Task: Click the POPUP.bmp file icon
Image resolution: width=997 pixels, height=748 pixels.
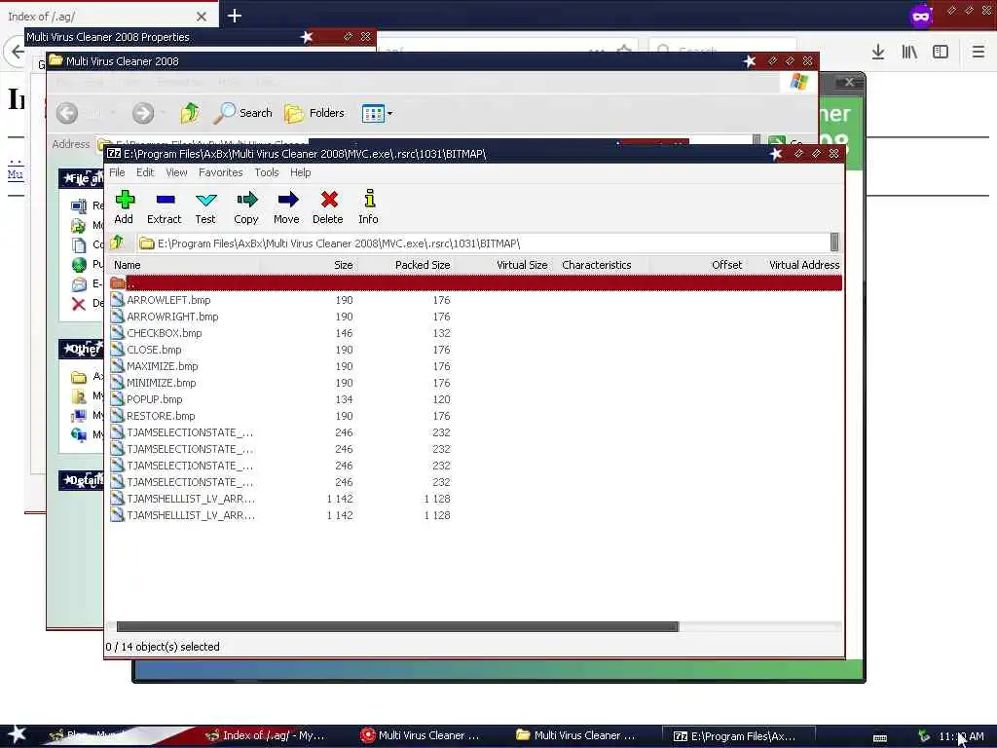Action: pos(117,398)
